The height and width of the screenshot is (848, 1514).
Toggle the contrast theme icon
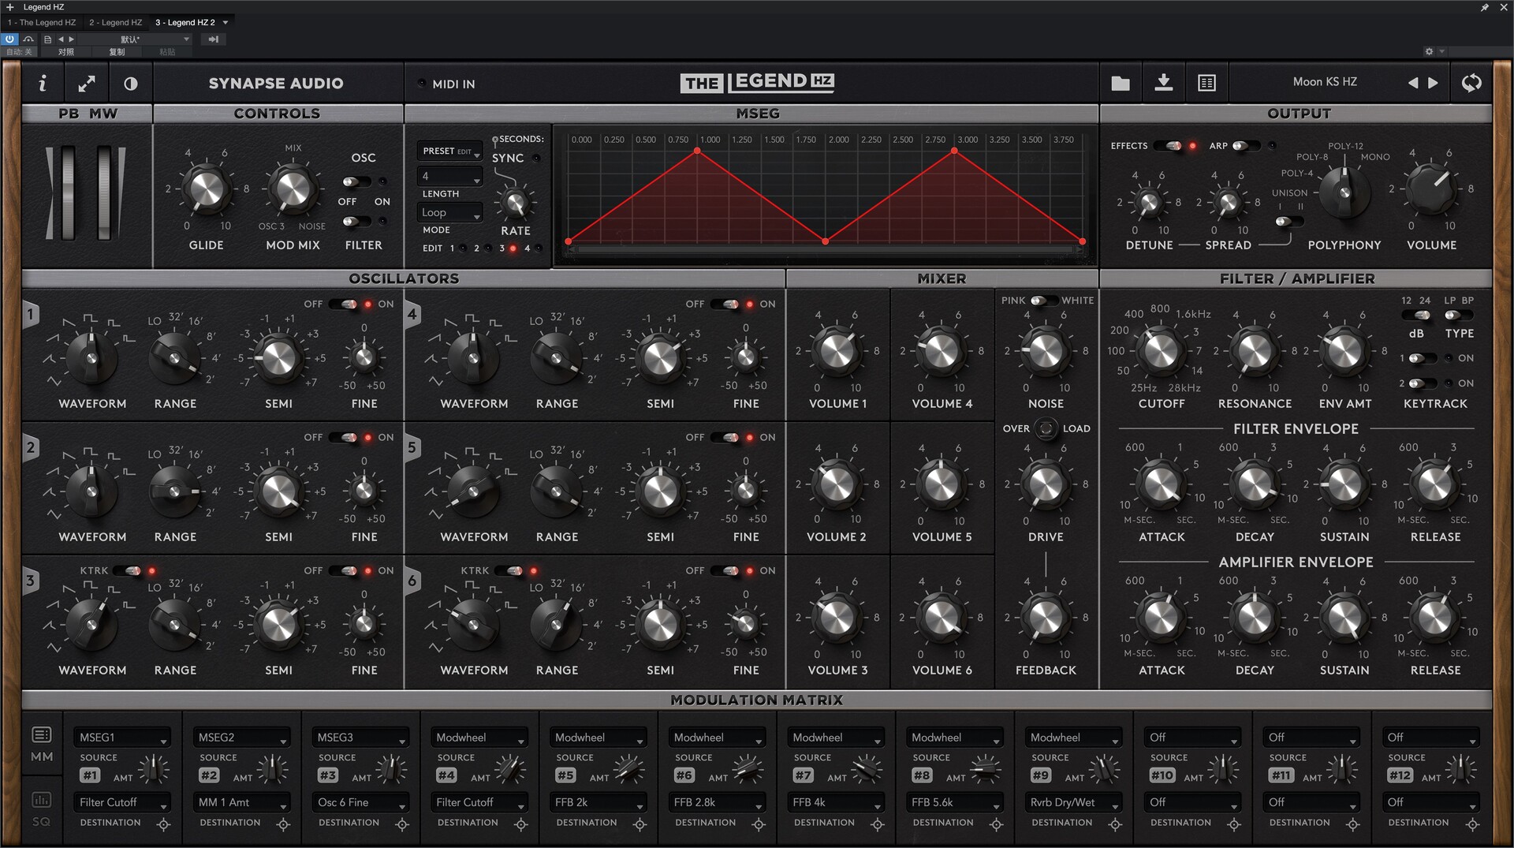point(131,83)
